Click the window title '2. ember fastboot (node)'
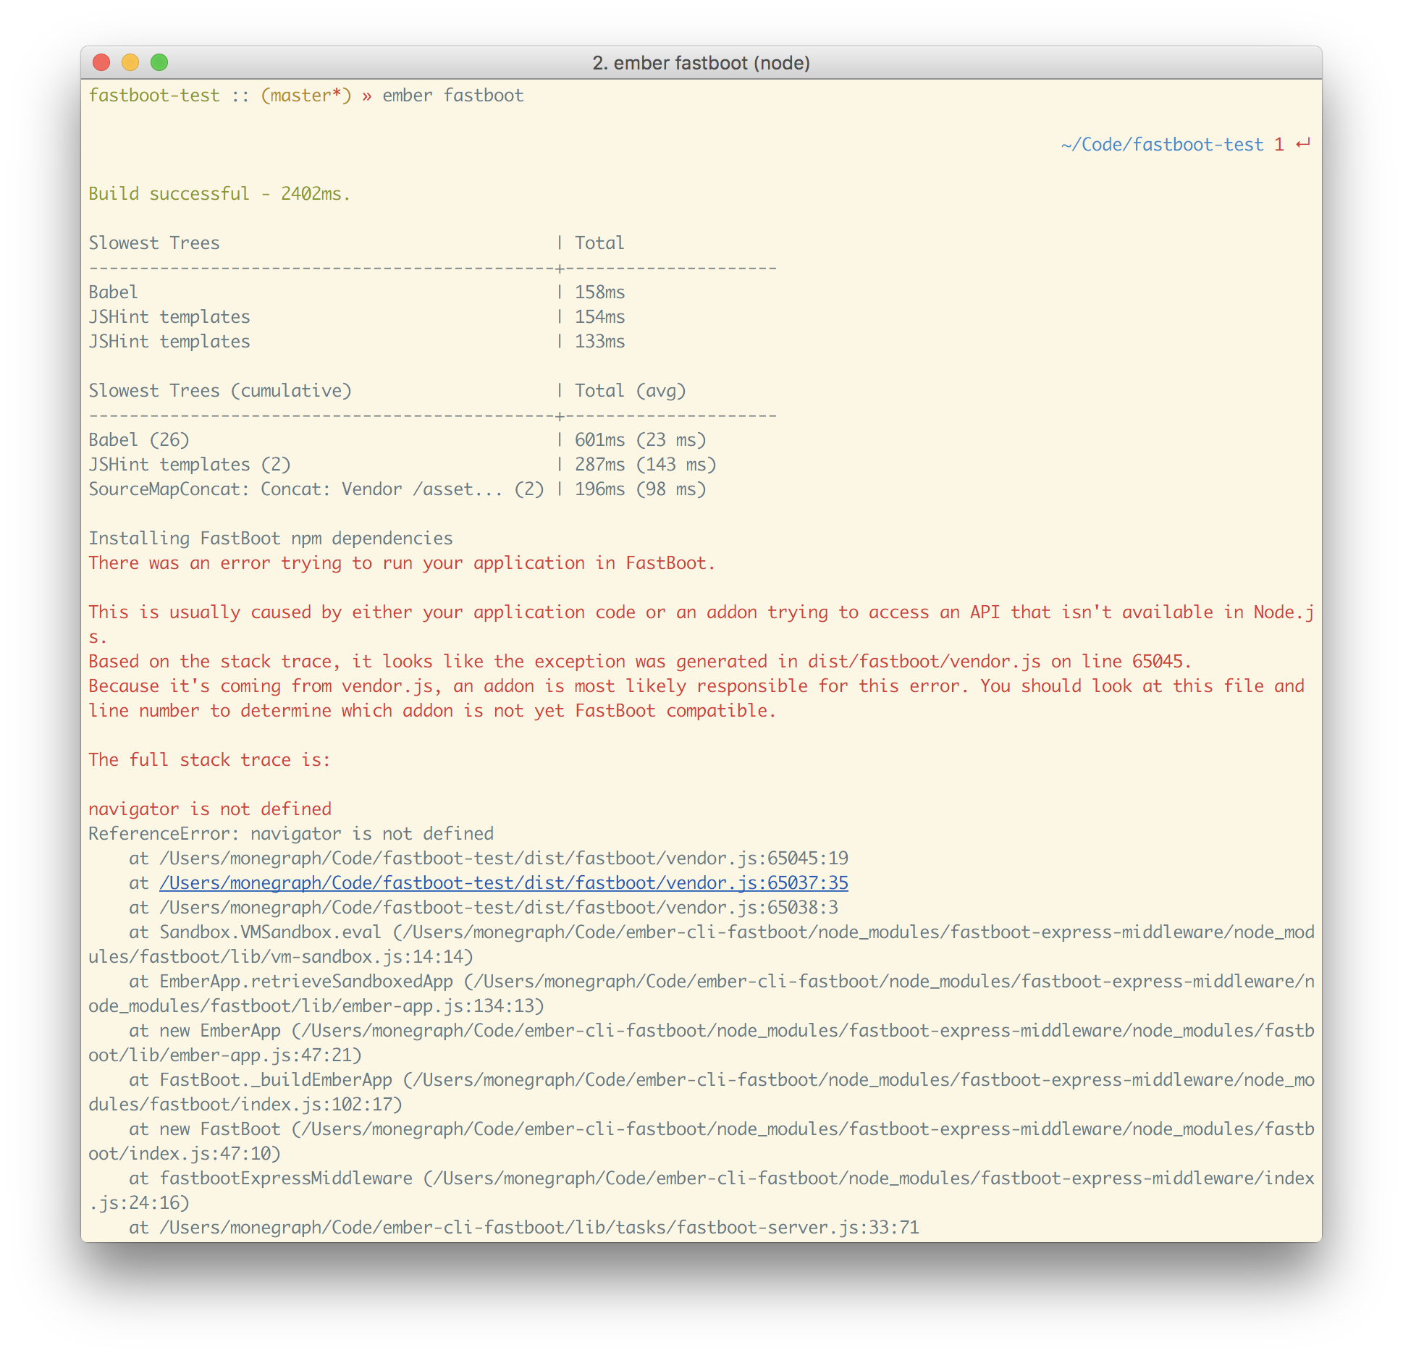 click(x=701, y=63)
